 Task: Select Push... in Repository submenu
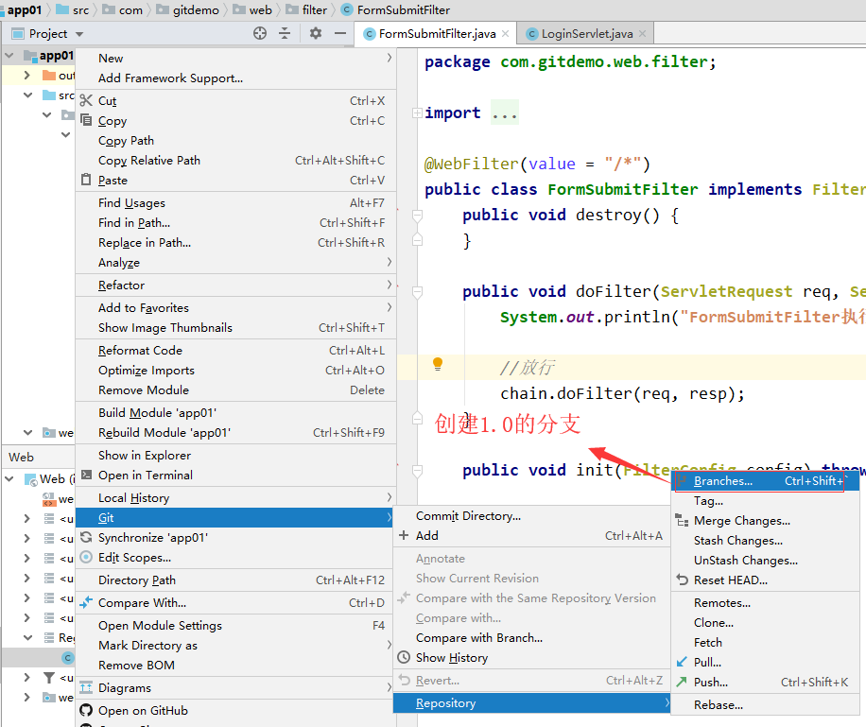click(766, 683)
